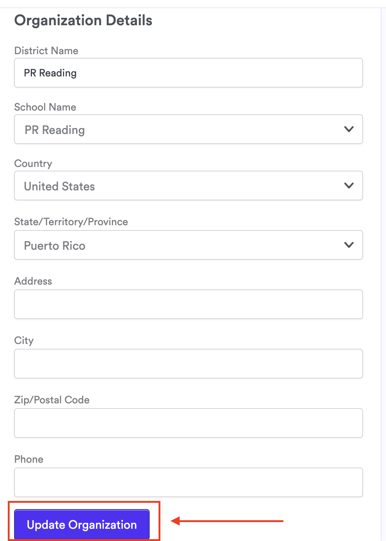Screen dimensions: 386x541
Task: Click the Zip/Postal Code label text
Action: 52,400
